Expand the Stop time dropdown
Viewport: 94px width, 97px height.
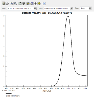point(72,9)
